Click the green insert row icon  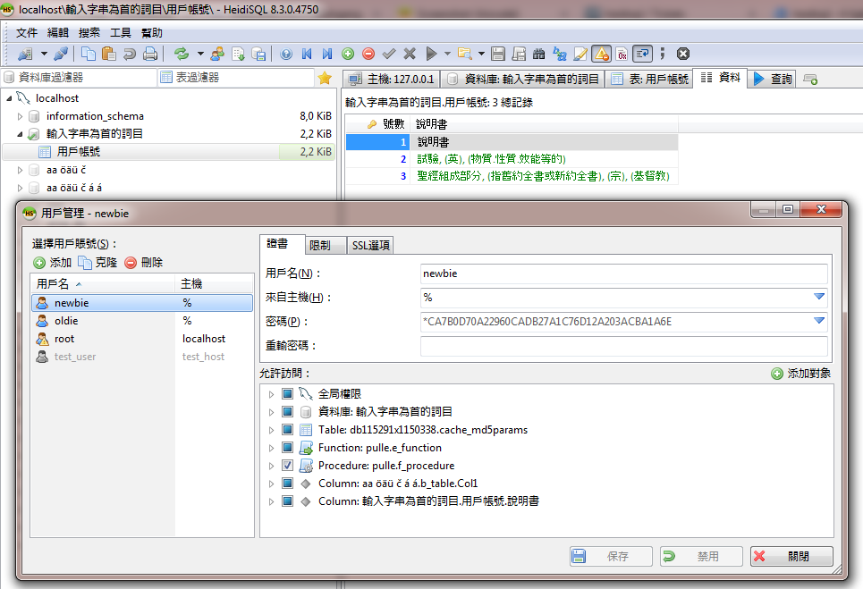[x=348, y=54]
